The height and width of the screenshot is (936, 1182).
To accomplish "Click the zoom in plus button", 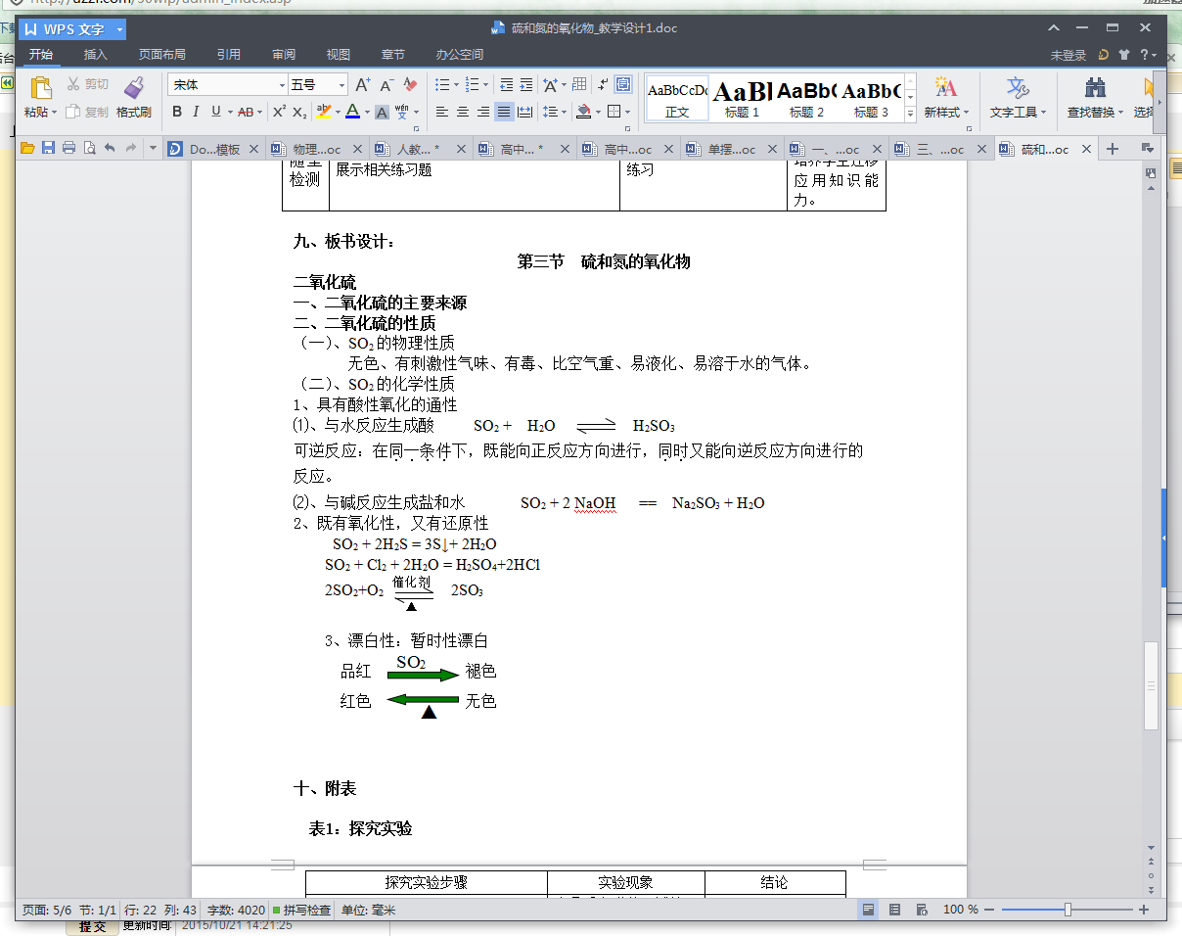I will click(x=1144, y=910).
